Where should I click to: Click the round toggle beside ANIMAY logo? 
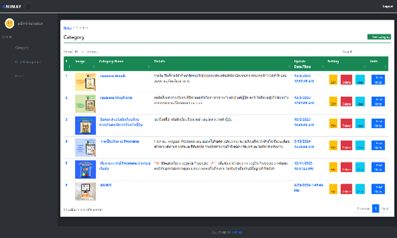click(28, 6)
